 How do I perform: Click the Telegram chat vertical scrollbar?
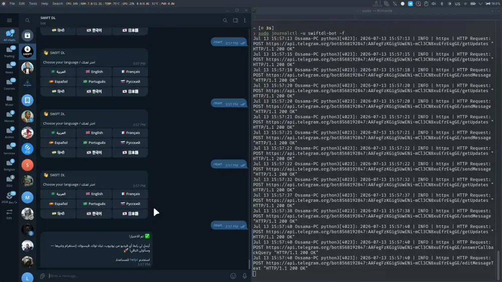(x=249, y=264)
